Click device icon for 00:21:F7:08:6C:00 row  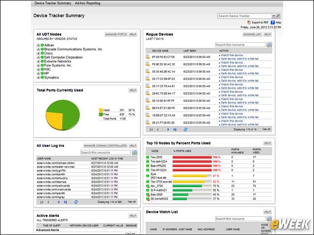(148, 122)
